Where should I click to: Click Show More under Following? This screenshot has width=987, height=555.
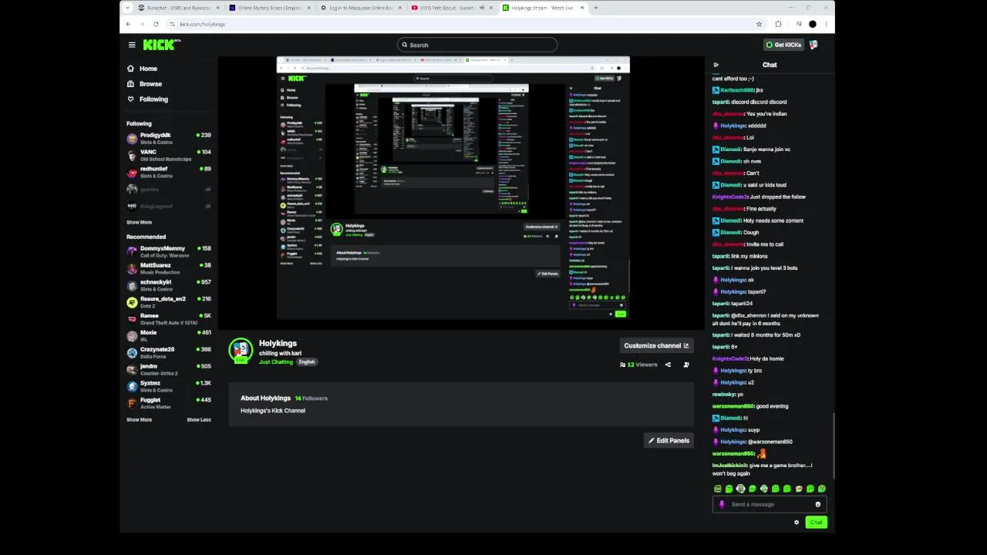[139, 222]
